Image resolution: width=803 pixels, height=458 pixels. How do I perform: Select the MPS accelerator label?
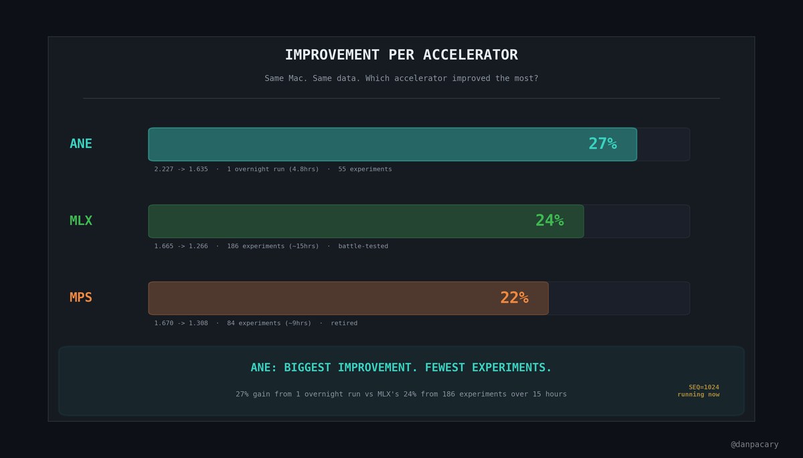[81, 298]
